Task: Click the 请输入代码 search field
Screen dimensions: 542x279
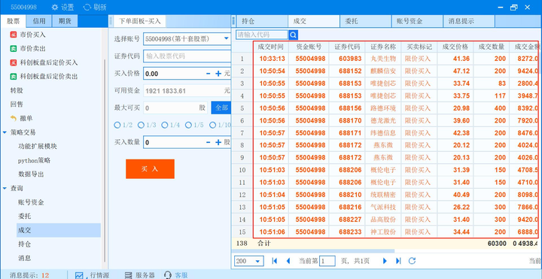Action: tap(262, 35)
